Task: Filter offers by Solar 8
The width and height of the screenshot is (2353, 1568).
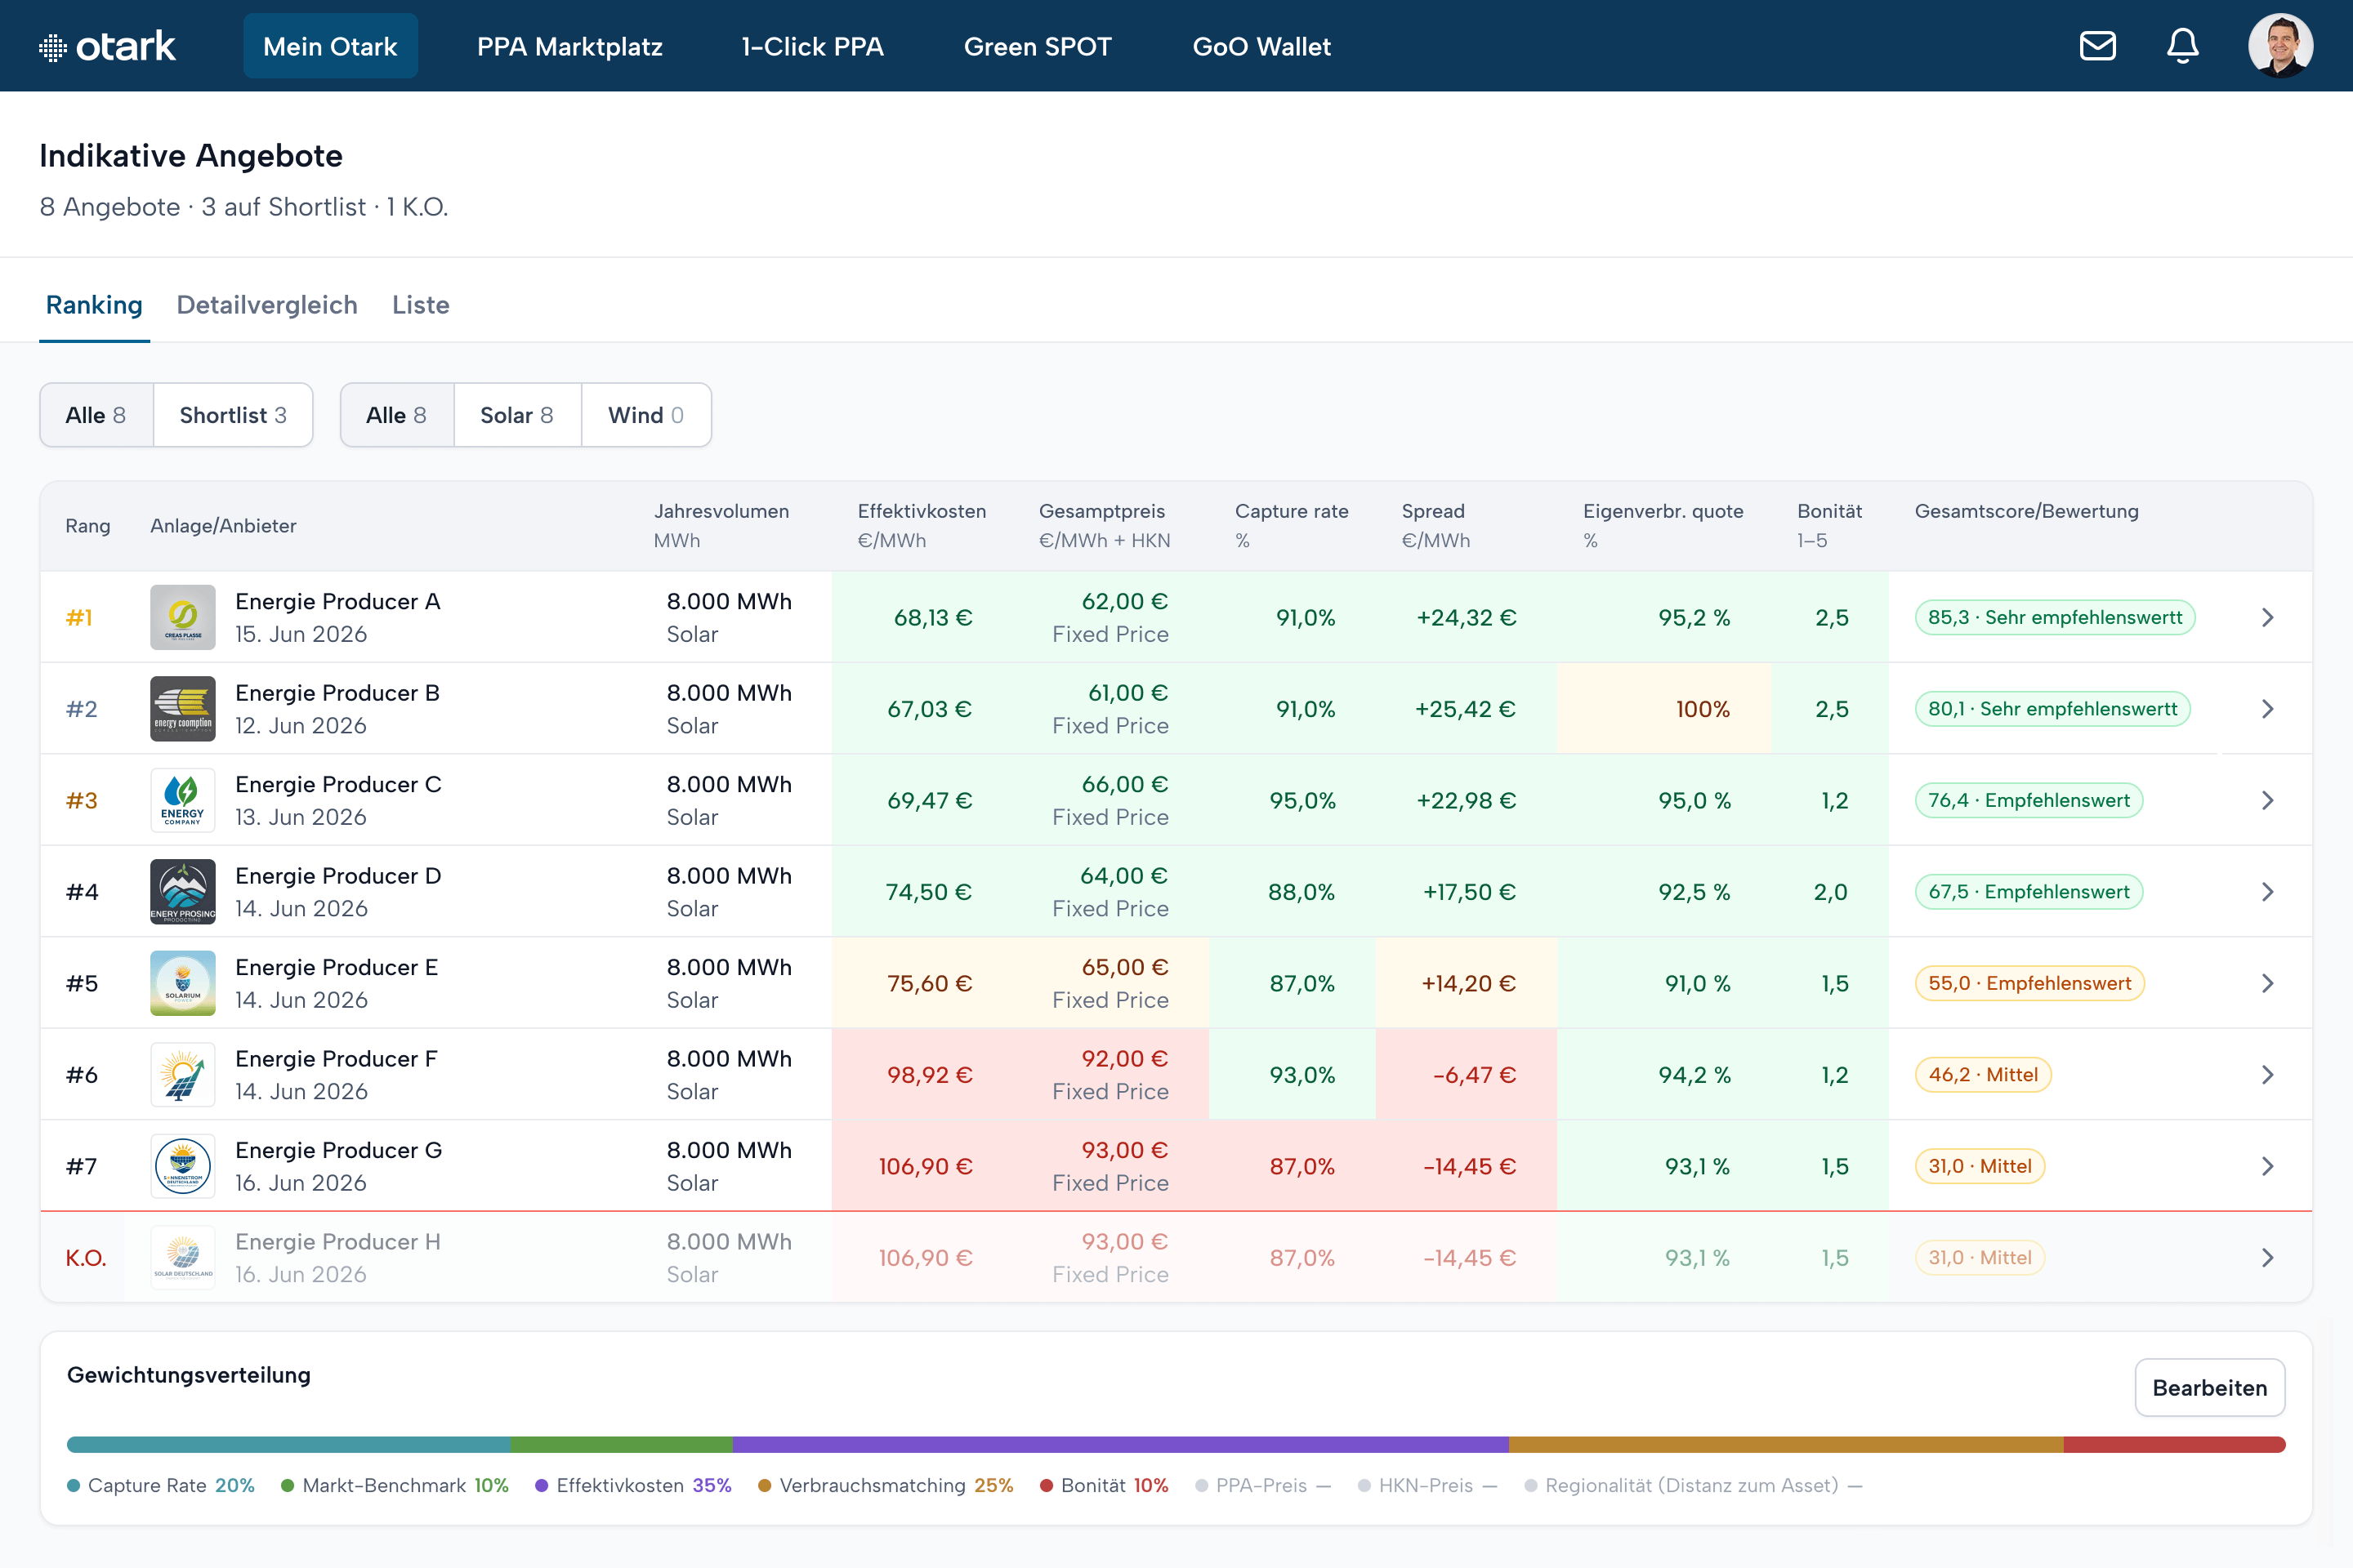Action: (517, 415)
